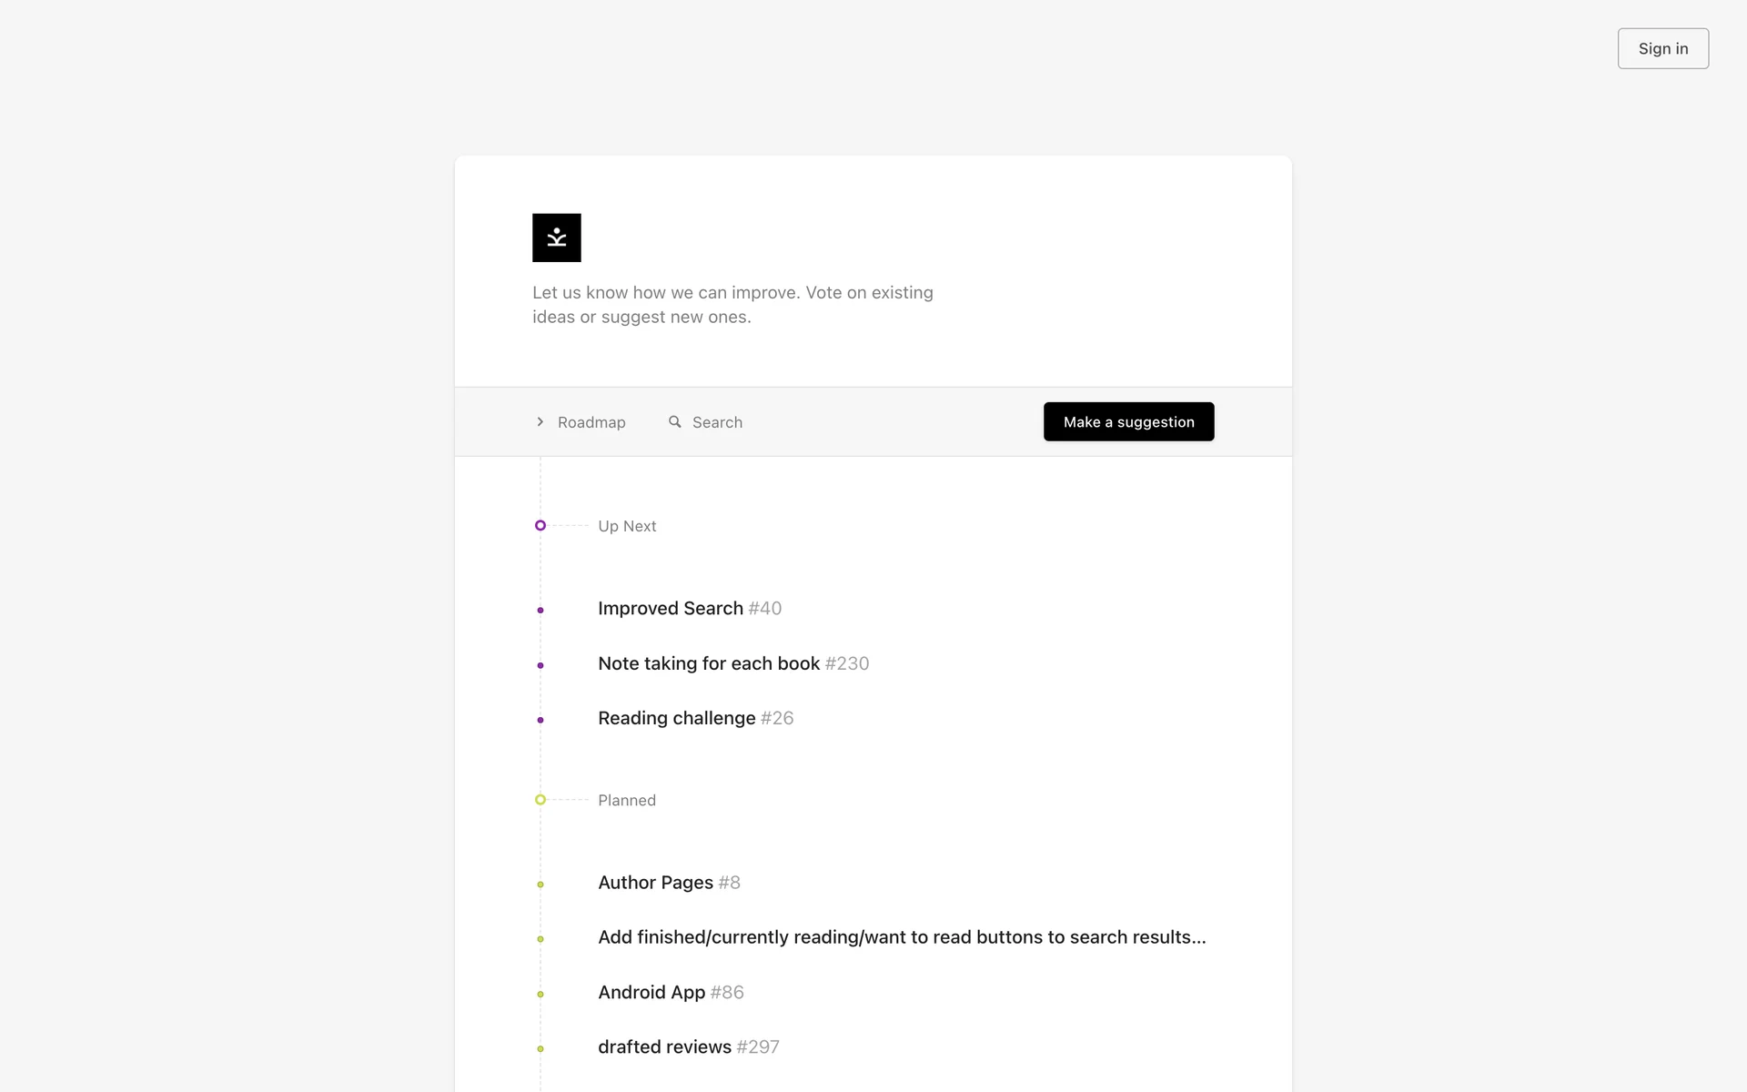Open the Android App suggestion
Viewport: 1747px width, 1092px height.
click(x=651, y=992)
